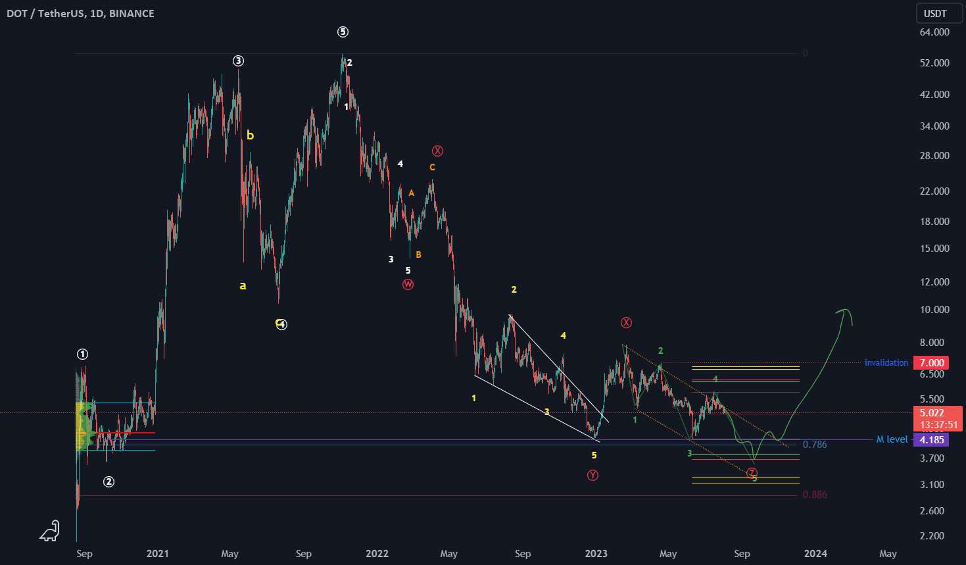Click the 42.000 price axis label

point(934,95)
